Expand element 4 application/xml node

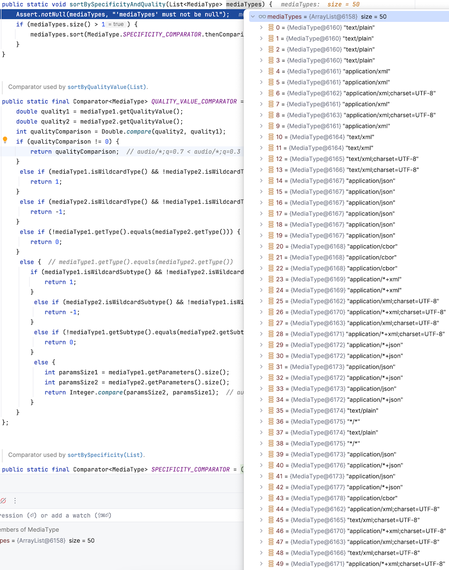(261, 72)
